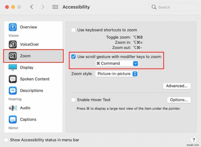Screen dimensions: 201x147
Task: Open VoiceOver settings icon
Action: [x=13, y=44]
